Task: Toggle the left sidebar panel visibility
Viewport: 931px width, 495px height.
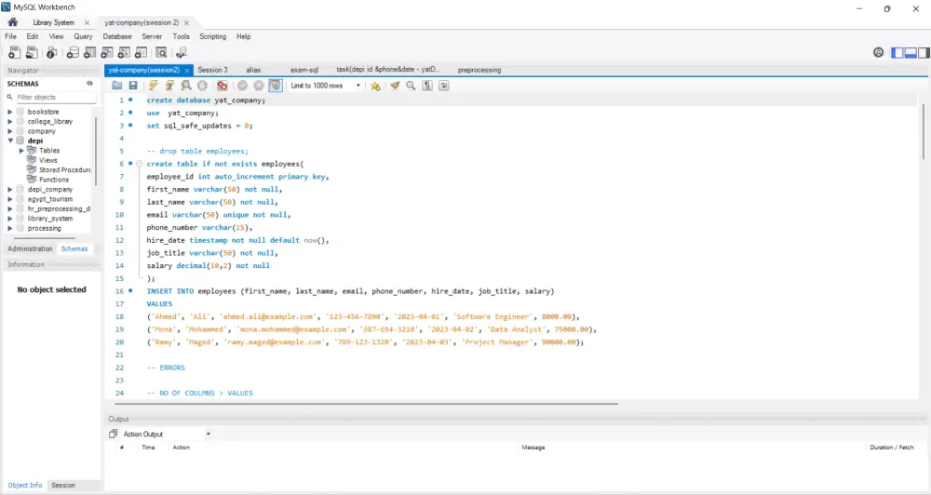Action: click(897, 53)
